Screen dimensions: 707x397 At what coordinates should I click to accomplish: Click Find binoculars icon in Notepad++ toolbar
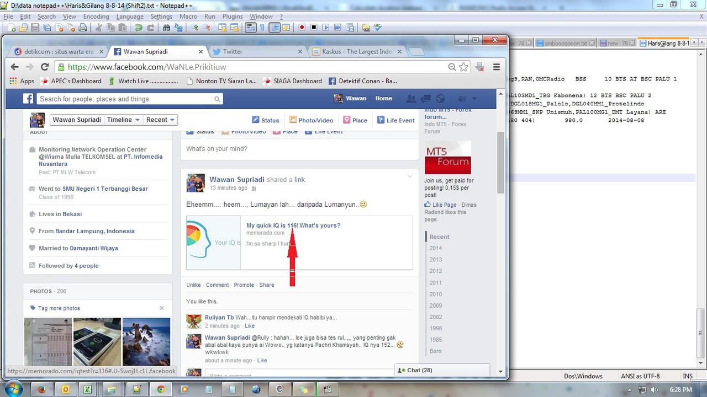166,27
